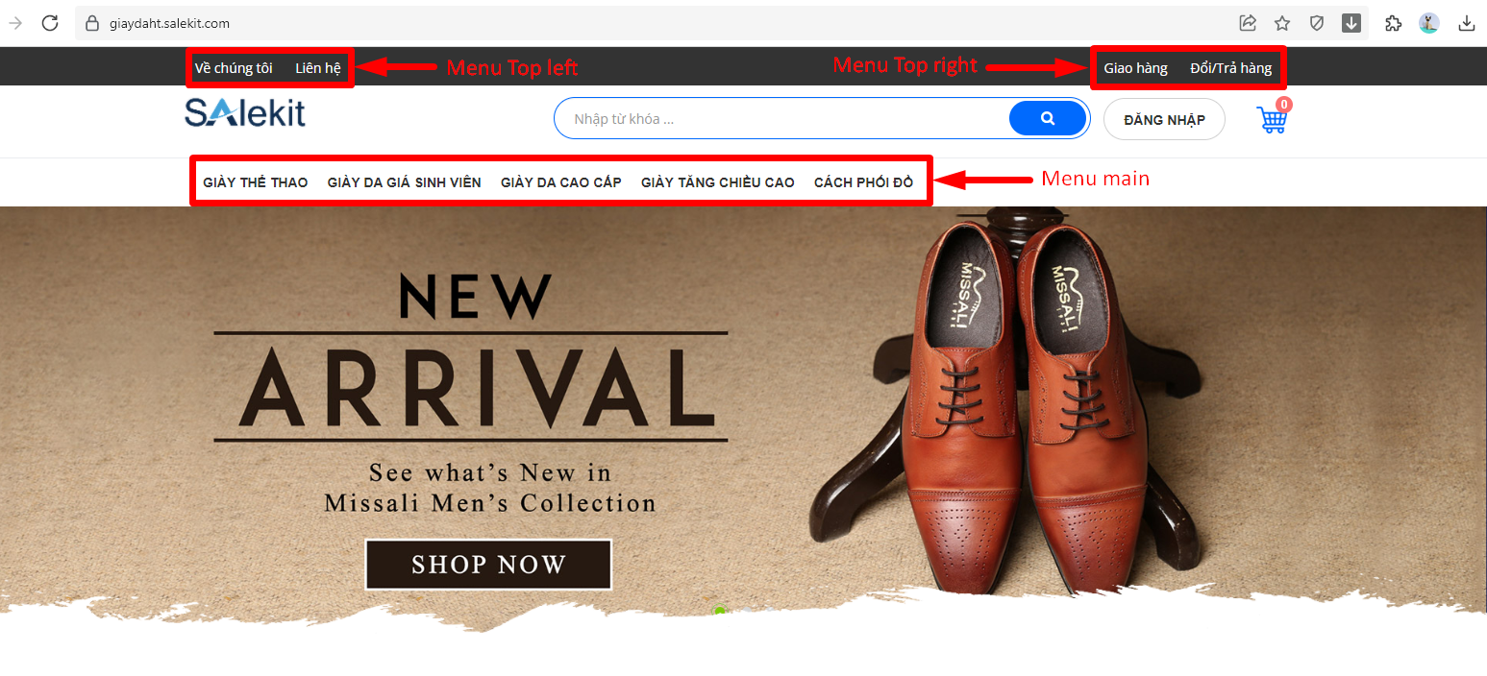Select GIÀY DA GIÁ SINH VIÊN menu item
Screen dimensions: 1487x676
tap(405, 182)
